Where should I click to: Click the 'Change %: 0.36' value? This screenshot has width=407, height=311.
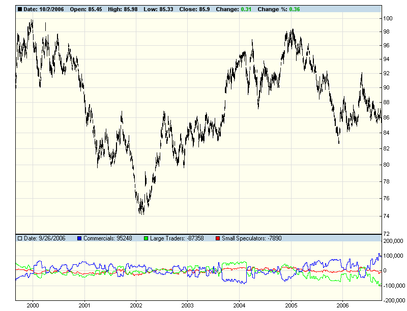(279, 9)
